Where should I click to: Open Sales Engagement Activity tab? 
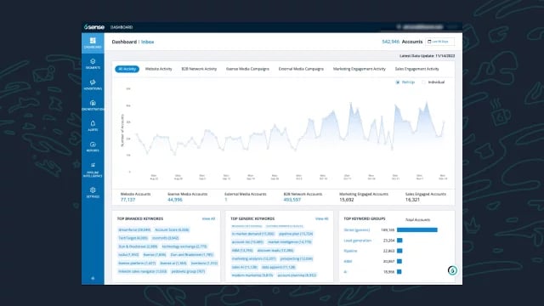416,69
